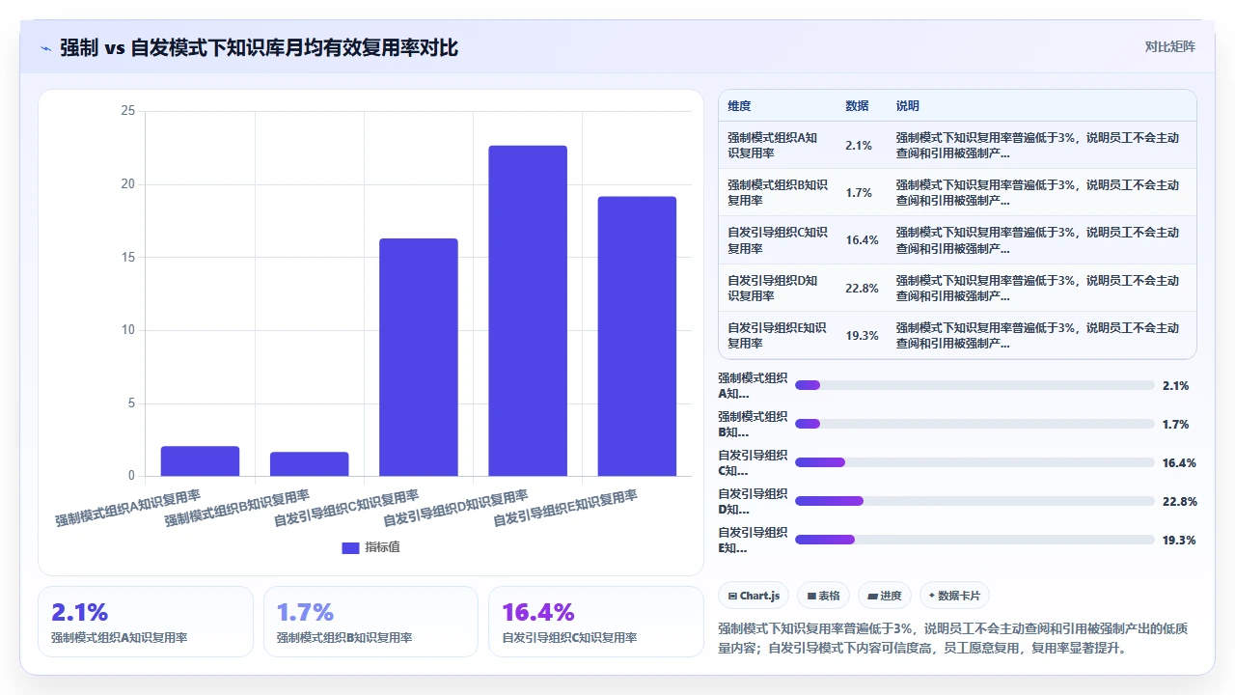Image resolution: width=1235 pixels, height=695 pixels.
Task: Click the progress bar for 自发引导组织E知
Action: [x=974, y=540]
